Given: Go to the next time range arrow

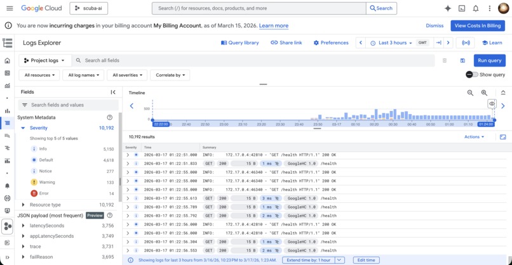Looking at the screenshot, I should point(448,42).
